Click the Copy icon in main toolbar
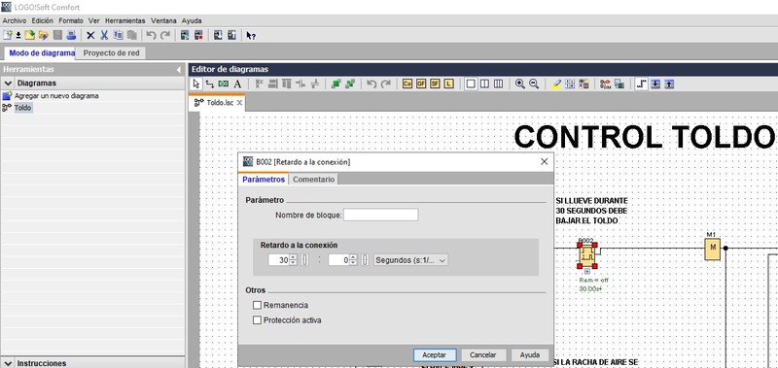 pyautogui.click(x=118, y=35)
